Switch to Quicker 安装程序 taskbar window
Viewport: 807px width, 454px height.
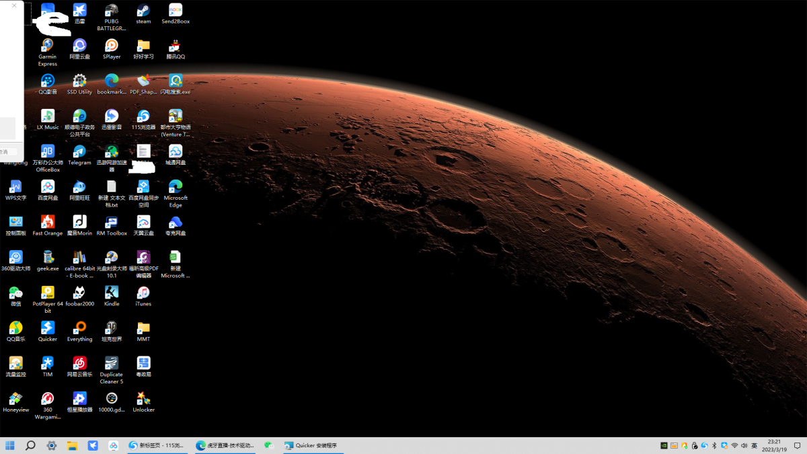click(x=312, y=445)
